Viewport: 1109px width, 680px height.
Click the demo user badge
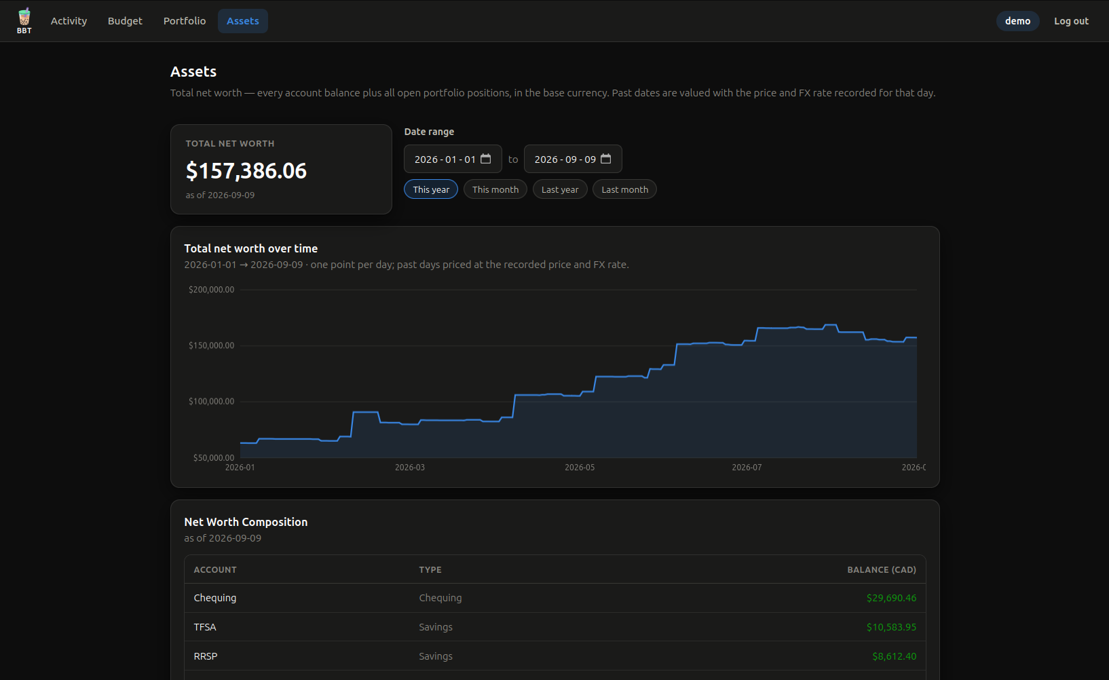pos(1017,21)
